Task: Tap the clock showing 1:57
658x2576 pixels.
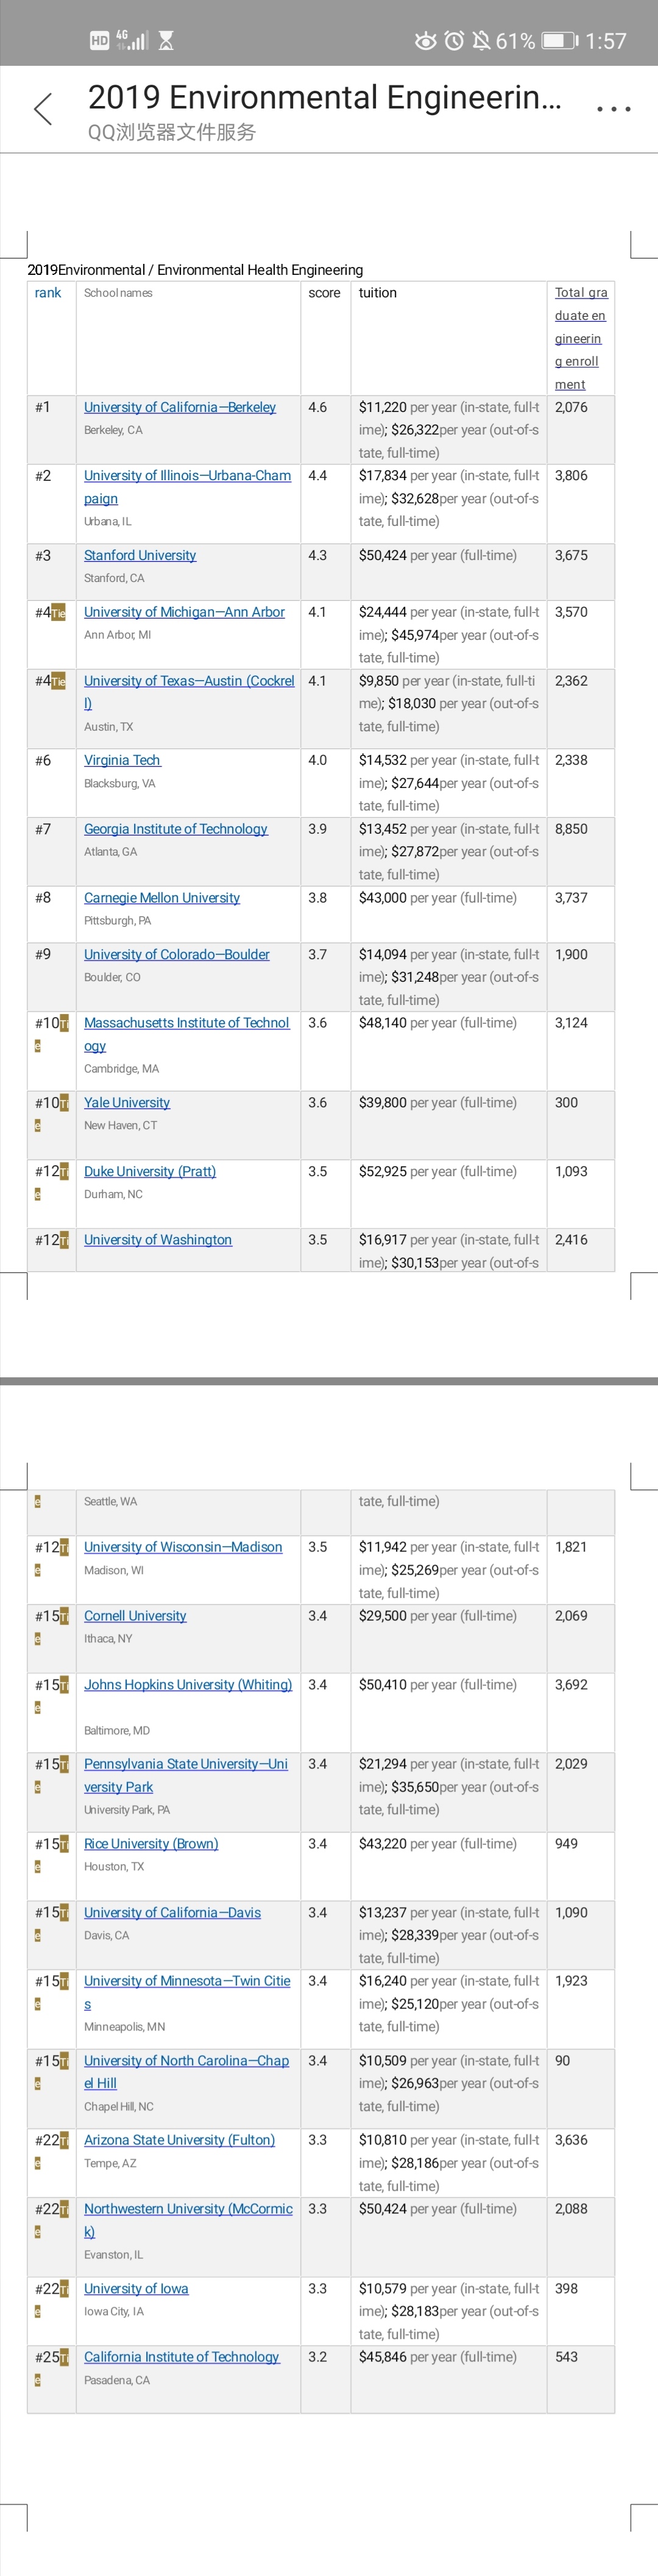Action: (x=606, y=41)
